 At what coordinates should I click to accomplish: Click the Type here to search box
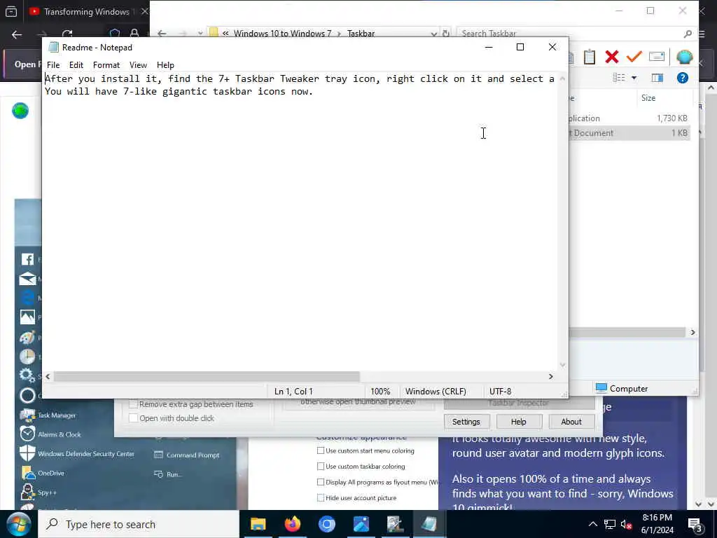coord(139,524)
